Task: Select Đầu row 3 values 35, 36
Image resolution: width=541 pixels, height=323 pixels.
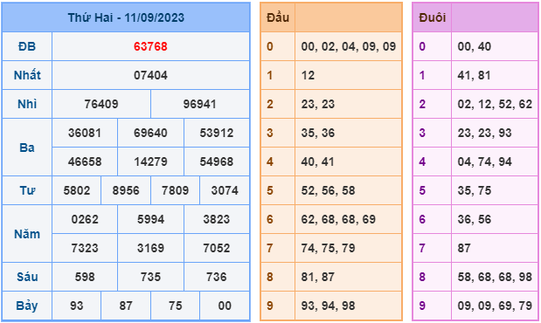Action: coord(318,133)
